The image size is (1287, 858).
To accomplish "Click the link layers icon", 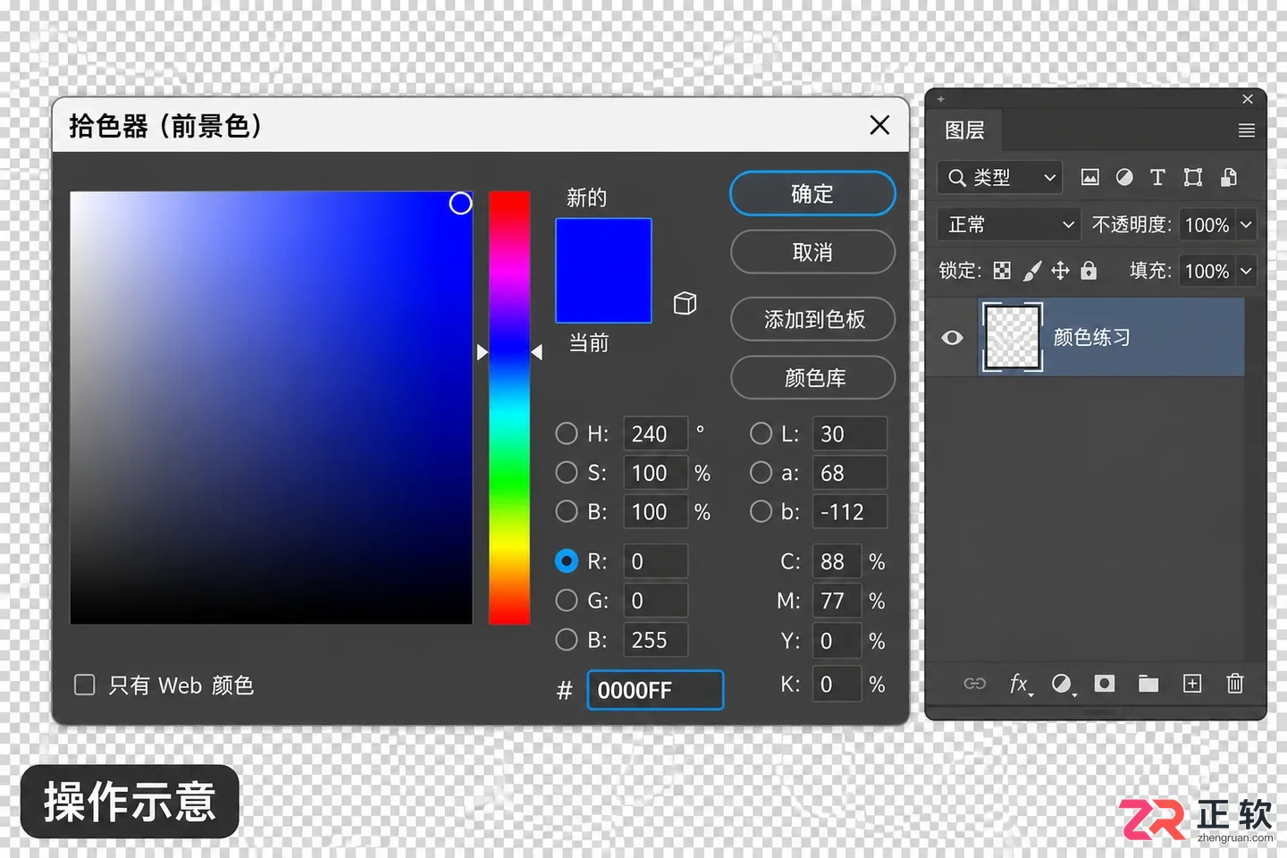I will [x=974, y=684].
